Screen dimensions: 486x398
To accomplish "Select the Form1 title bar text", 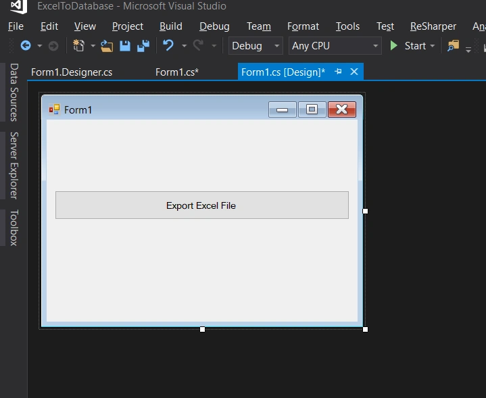I will tap(78, 109).
